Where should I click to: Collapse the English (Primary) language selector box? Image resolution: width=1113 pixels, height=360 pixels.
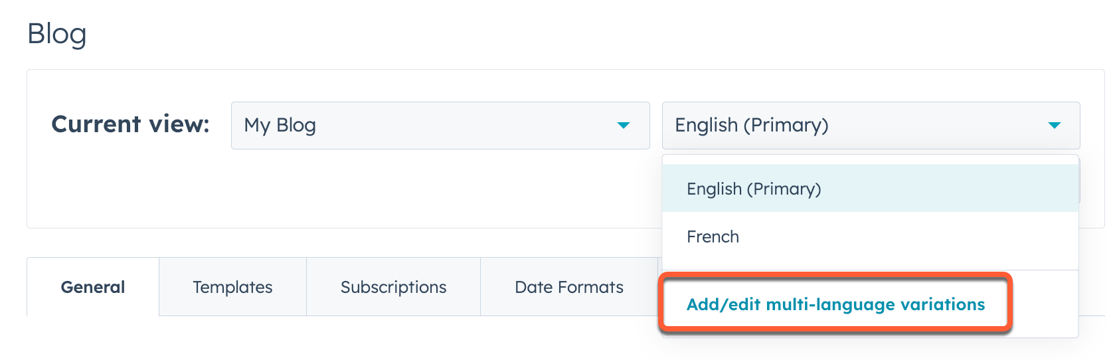click(x=870, y=126)
